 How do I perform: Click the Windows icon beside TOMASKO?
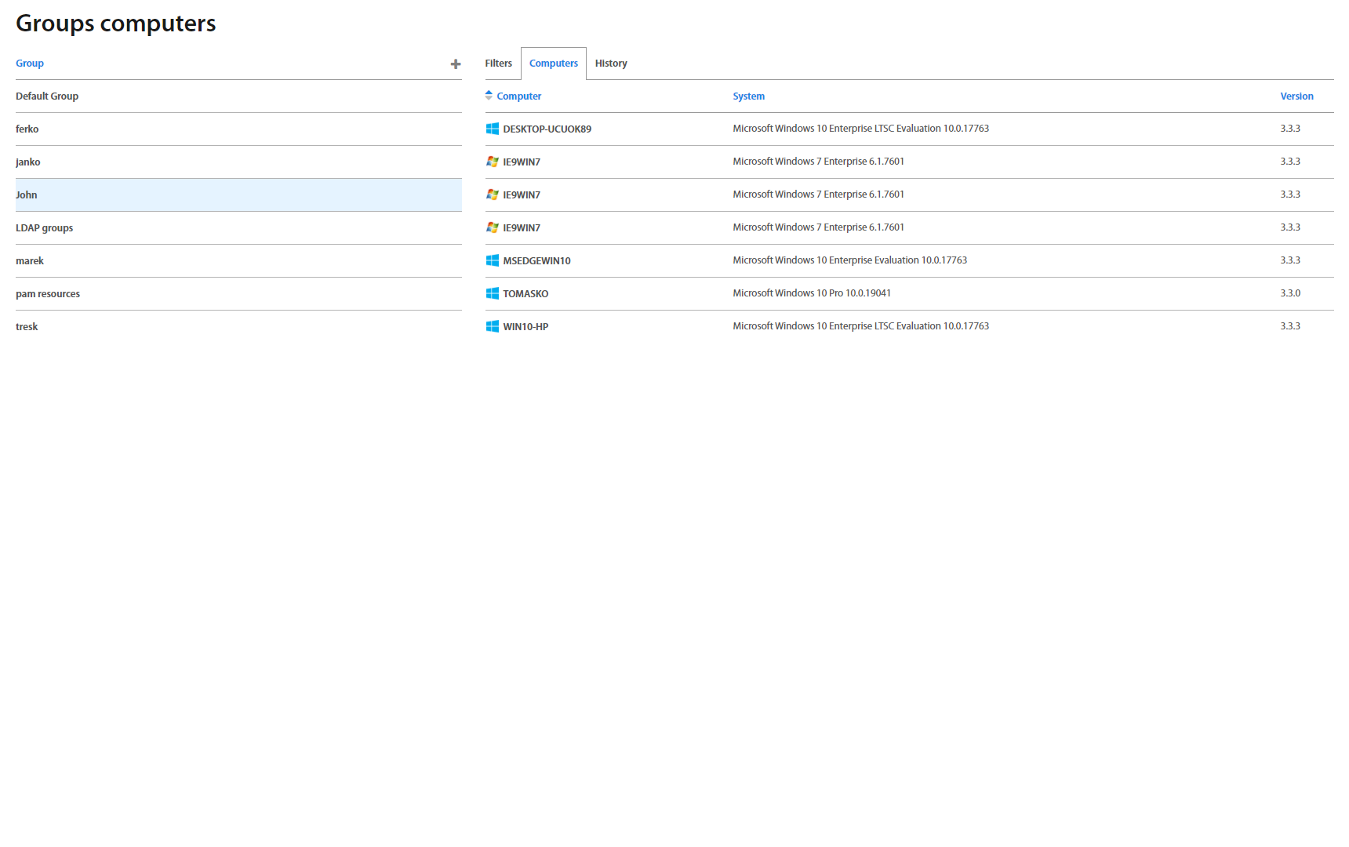click(492, 293)
